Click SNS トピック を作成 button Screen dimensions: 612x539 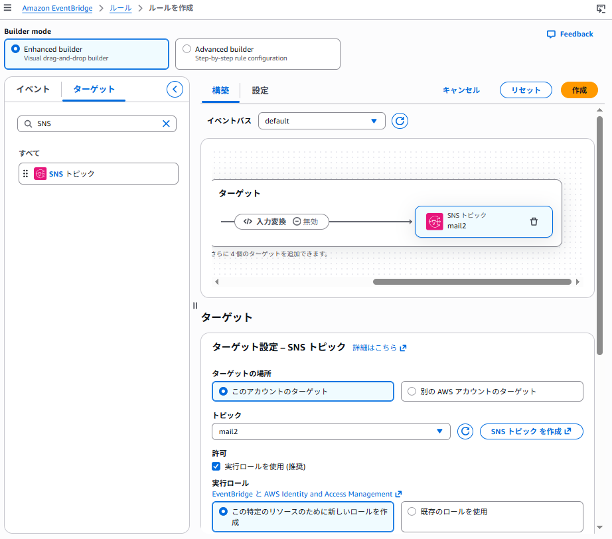[x=531, y=431]
